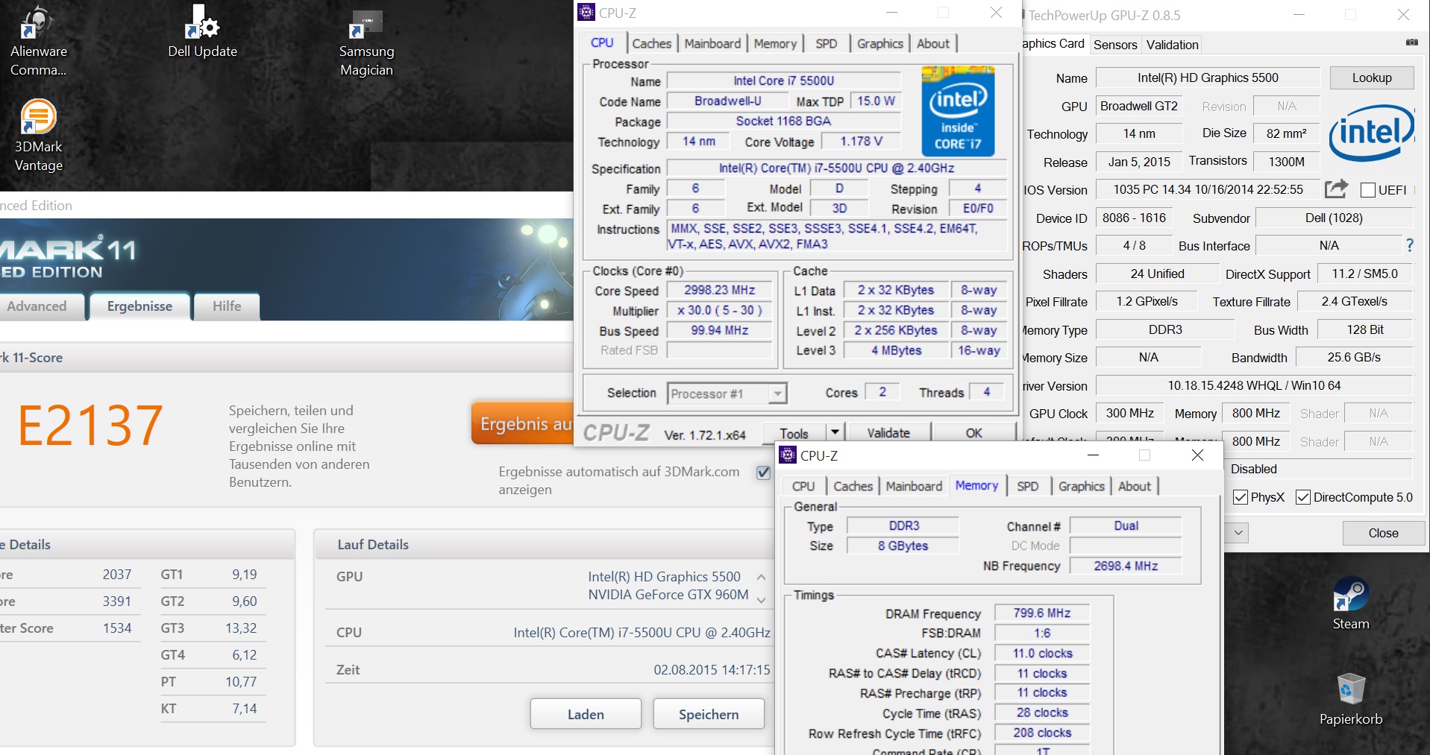This screenshot has height=755, width=1430.
Task: Click the CPU-Z title bar app icon
Action: tap(586, 13)
